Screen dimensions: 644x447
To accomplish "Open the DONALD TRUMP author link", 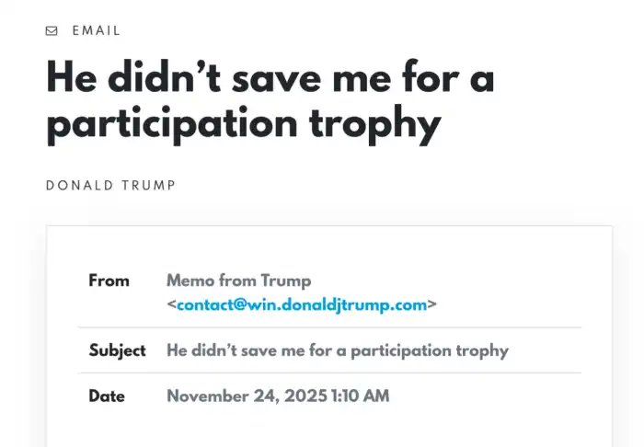I will 110,186.
